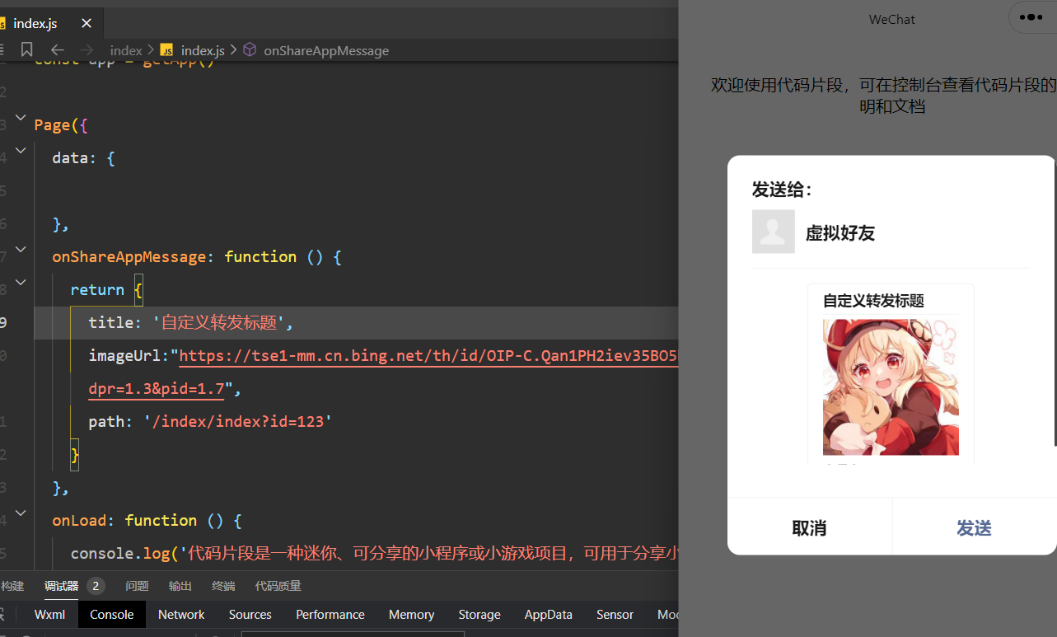
Task: Collapse the data: { block
Action: 21,151
